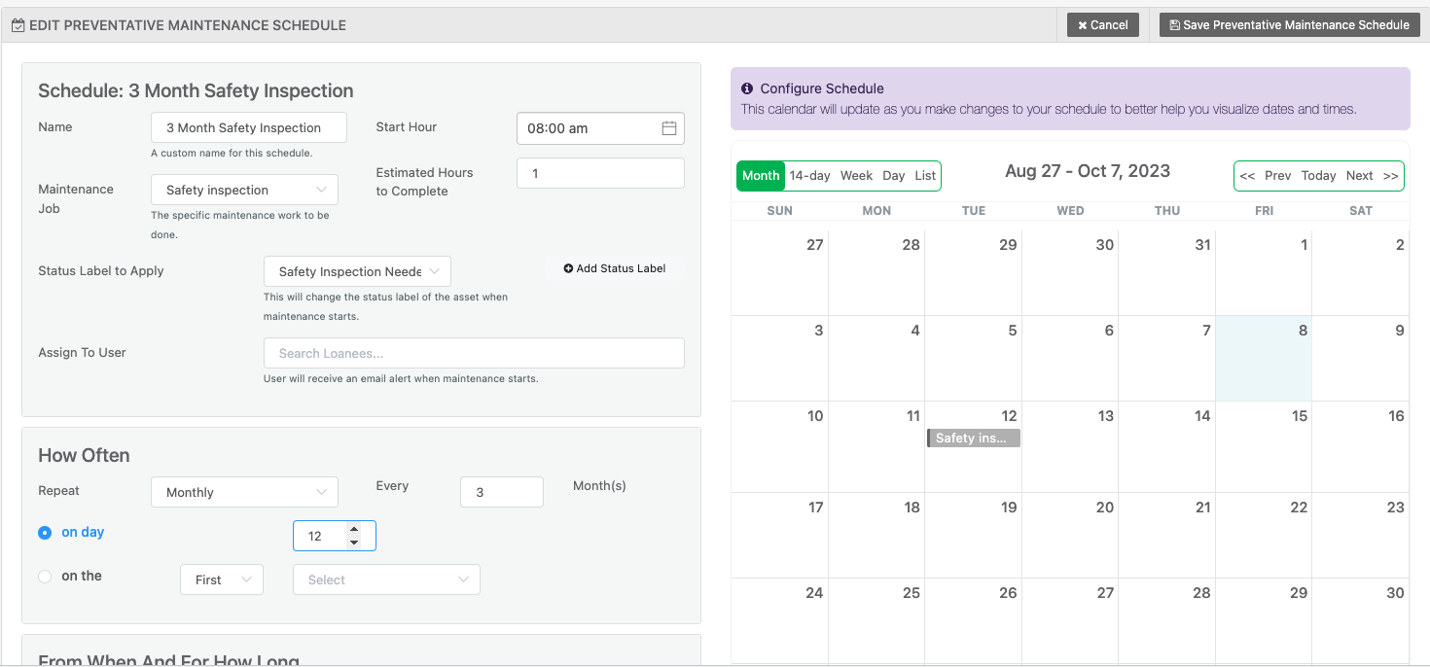Viewport: 1430px width, 667px height.
Task: Expand the 'First' ordinal dropdown
Action: tap(222, 579)
